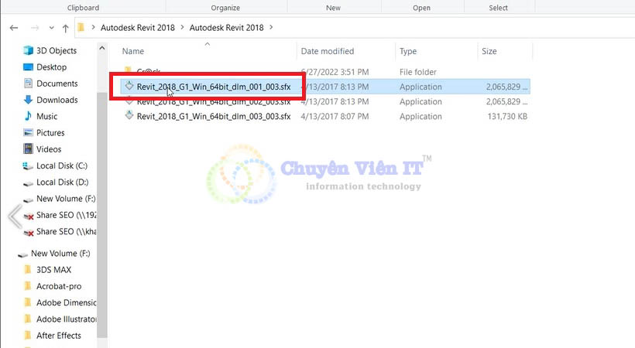635x348 pixels.
Task: Open the 3DS MAX folder
Action: 54,270
